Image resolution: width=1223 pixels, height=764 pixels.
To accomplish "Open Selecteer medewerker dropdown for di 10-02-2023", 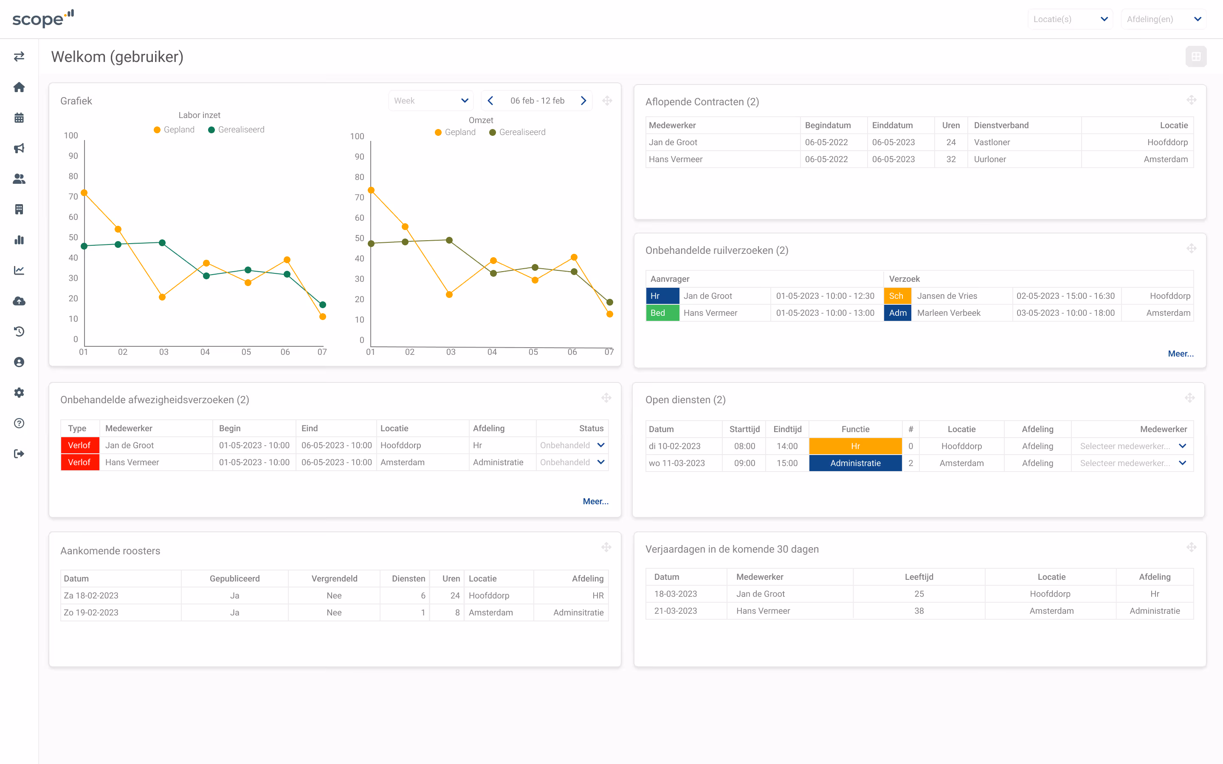I will pos(1132,446).
